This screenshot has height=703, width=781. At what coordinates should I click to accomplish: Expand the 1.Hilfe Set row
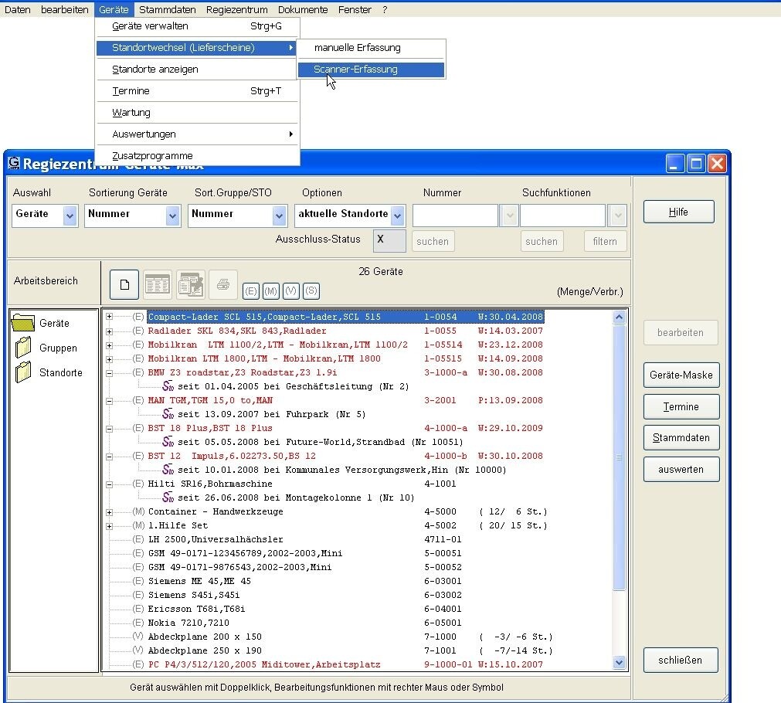pos(109,526)
